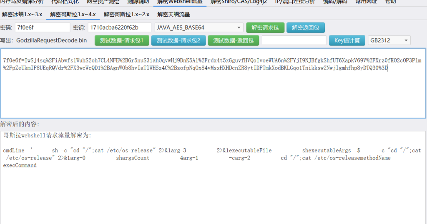Click the 密钥 field containing 1710acba6220f62b
Screen dimensions: 427x224
click(119, 27)
